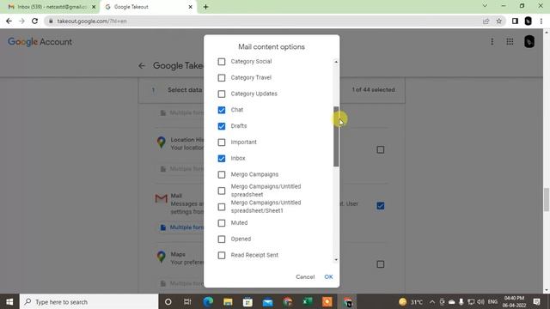The image size is (550, 309).
Task: Open the Mail app on taskbar
Action: click(267, 301)
